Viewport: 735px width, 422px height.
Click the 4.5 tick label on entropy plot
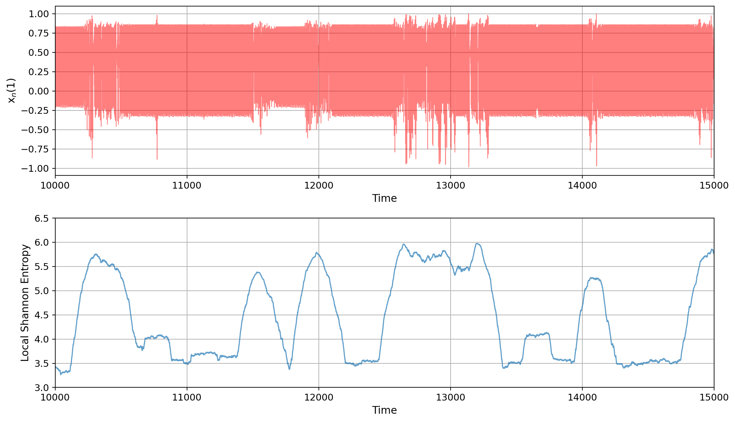(x=41, y=315)
